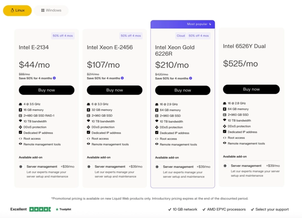Viewport: 302px width, 218px height.
Task: Click info icon under $210/mo price
Action: (190, 78)
